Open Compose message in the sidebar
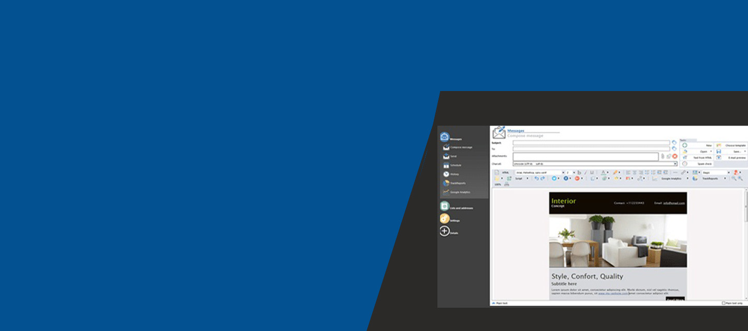Image resolution: width=748 pixels, height=331 pixels. tap(457, 147)
